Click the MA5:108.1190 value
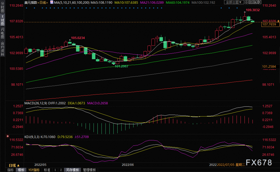The height and width of the screenshot is (172, 280). (x=101, y=3)
